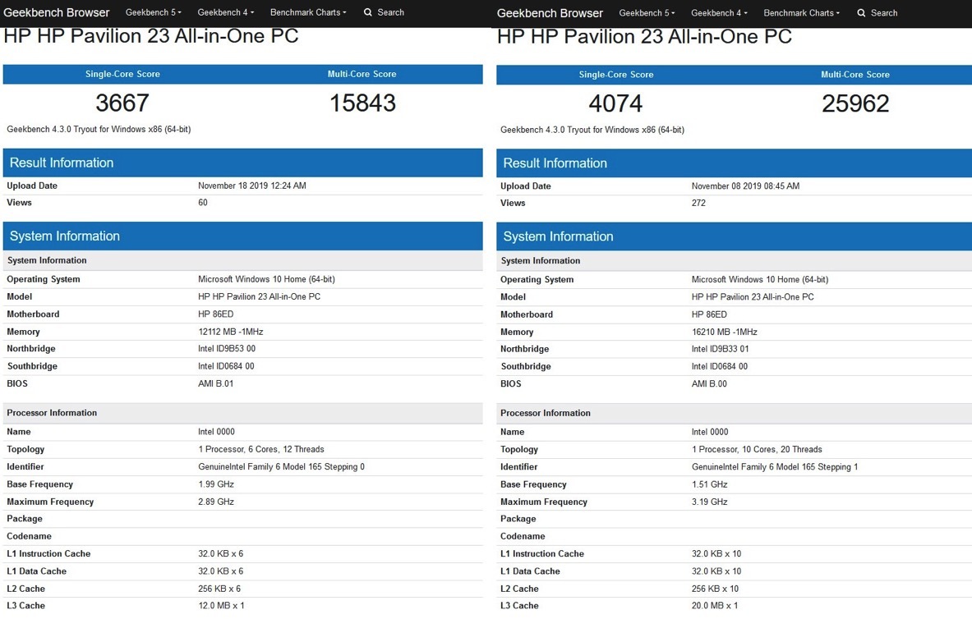Click base frequency 1.51 GHz
The image size is (972, 619).
click(x=709, y=484)
